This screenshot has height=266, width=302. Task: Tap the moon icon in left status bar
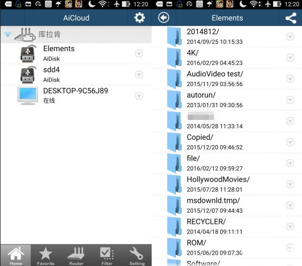click(92, 4)
